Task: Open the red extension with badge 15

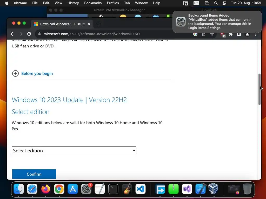Action: click(223, 35)
